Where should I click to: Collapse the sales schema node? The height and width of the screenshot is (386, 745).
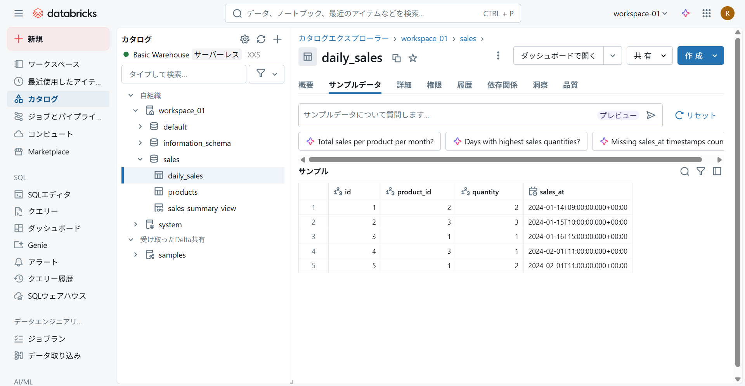140,159
